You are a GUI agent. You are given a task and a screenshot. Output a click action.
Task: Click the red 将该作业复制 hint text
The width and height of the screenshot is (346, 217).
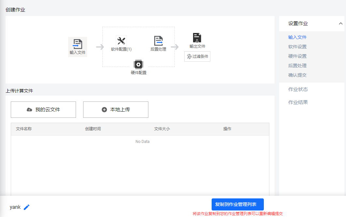pyautogui.click(x=238, y=214)
